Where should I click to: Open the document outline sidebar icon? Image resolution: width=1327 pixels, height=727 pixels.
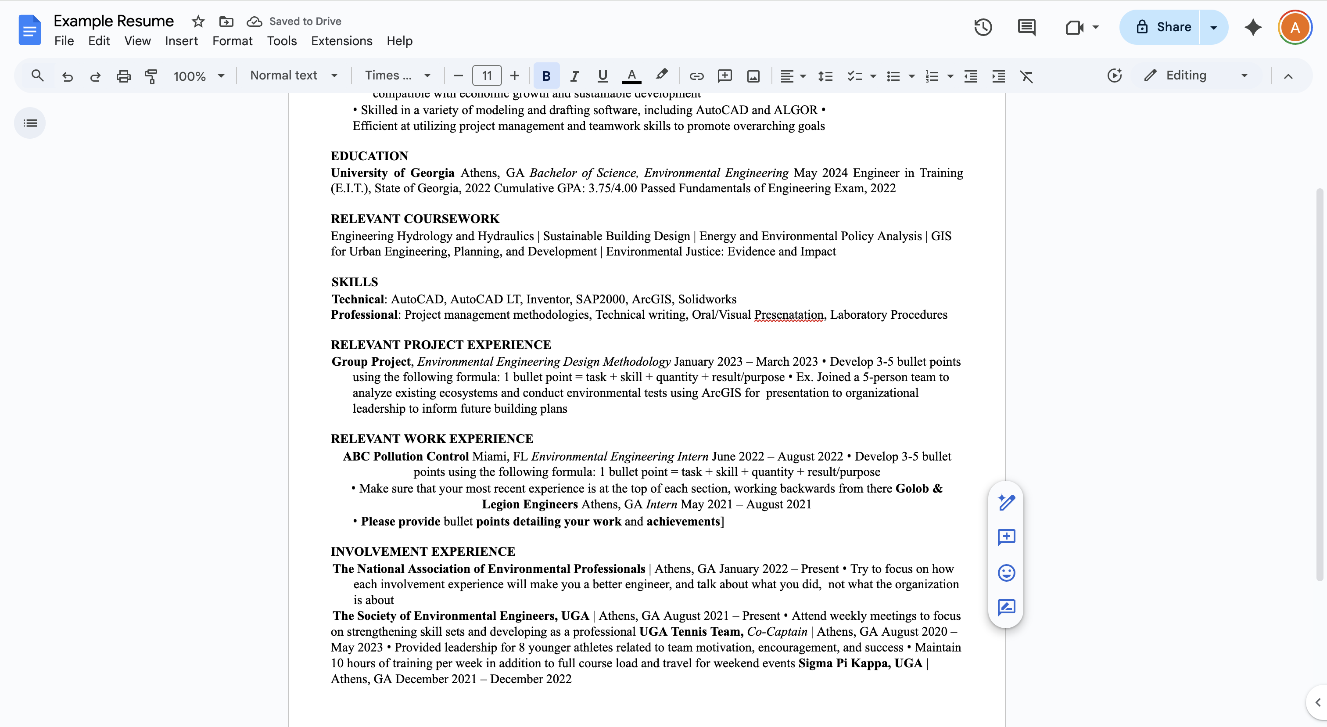coord(30,123)
